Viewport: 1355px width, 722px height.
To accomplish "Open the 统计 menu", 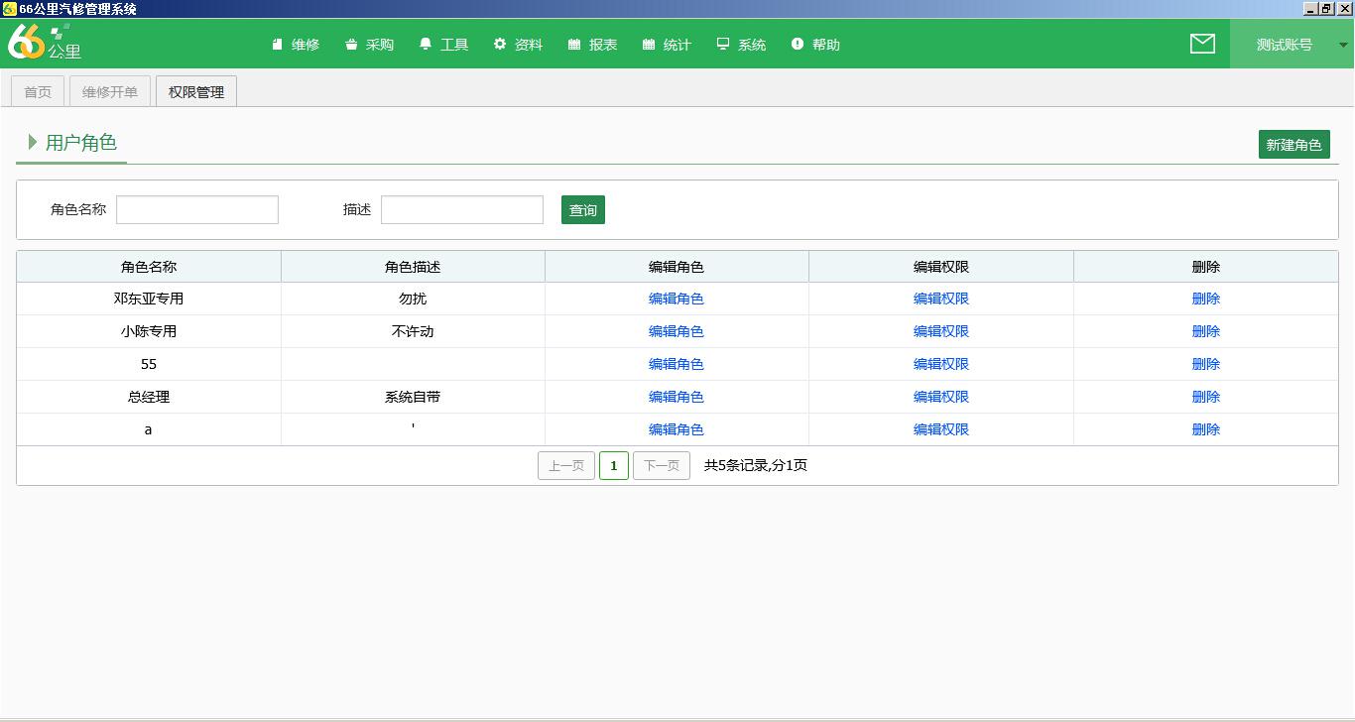I will pos(667,45).
